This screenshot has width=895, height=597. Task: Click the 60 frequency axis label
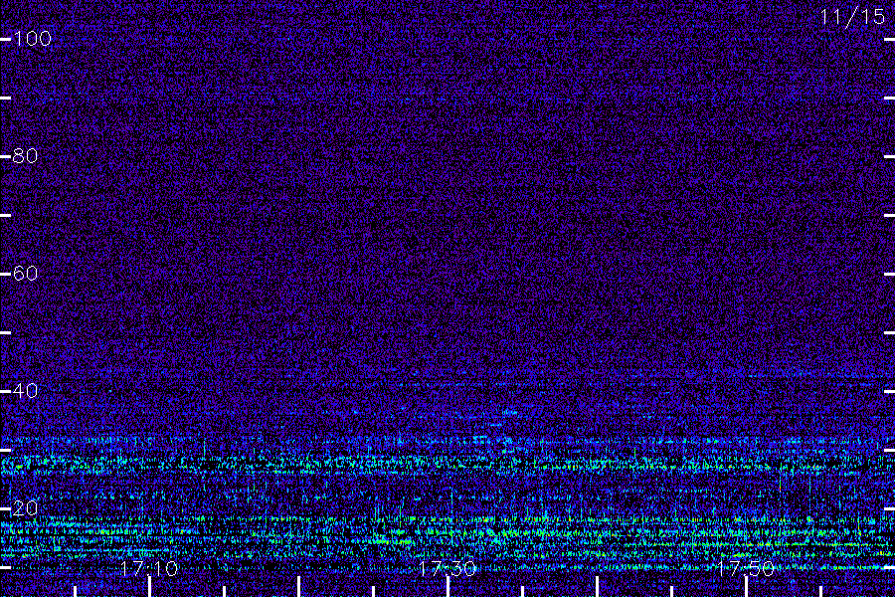(x=25, y=274)
